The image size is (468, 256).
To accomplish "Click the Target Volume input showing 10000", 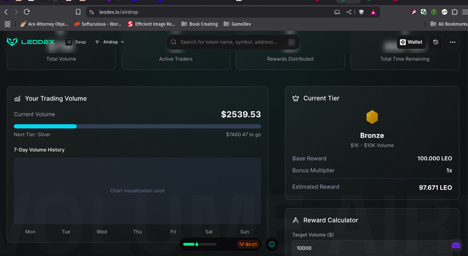I will click(372, 248).
